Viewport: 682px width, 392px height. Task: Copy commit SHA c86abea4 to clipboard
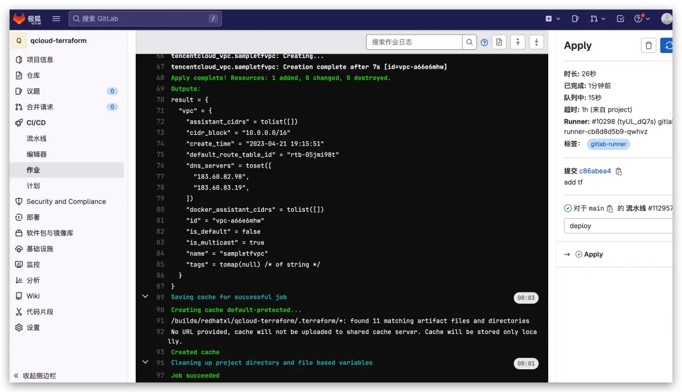click(619, 171)
